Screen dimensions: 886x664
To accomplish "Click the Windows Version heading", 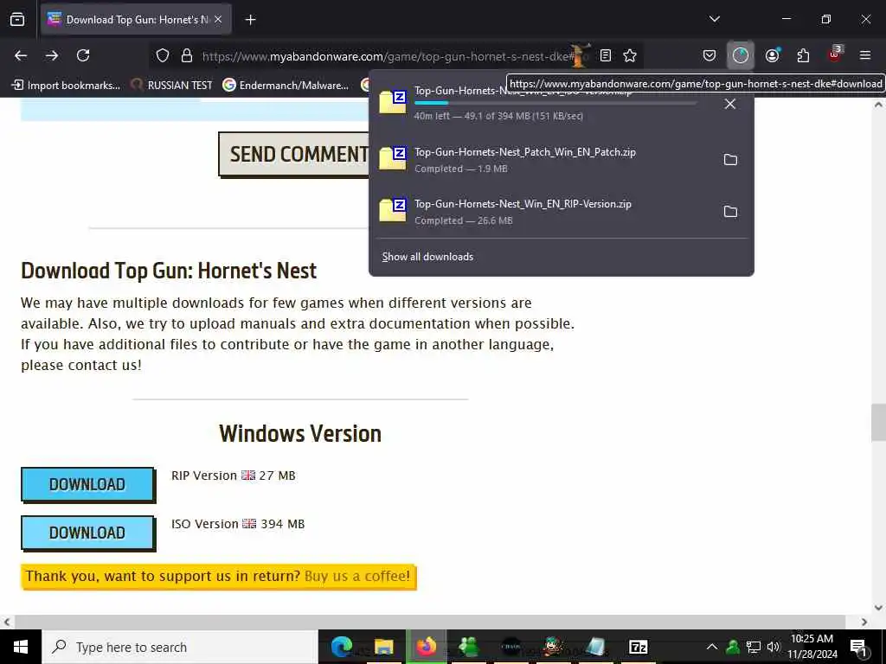I will pyautogui.click(x=300, y=434).
